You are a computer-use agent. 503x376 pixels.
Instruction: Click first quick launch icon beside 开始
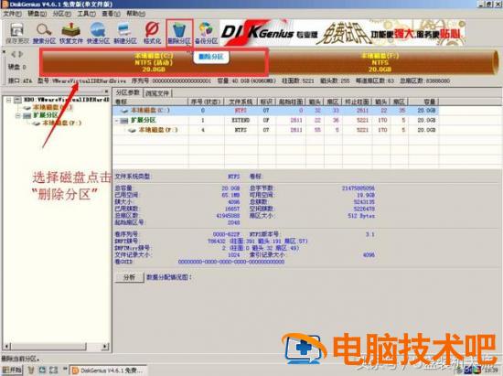click(x=31, y=371)
